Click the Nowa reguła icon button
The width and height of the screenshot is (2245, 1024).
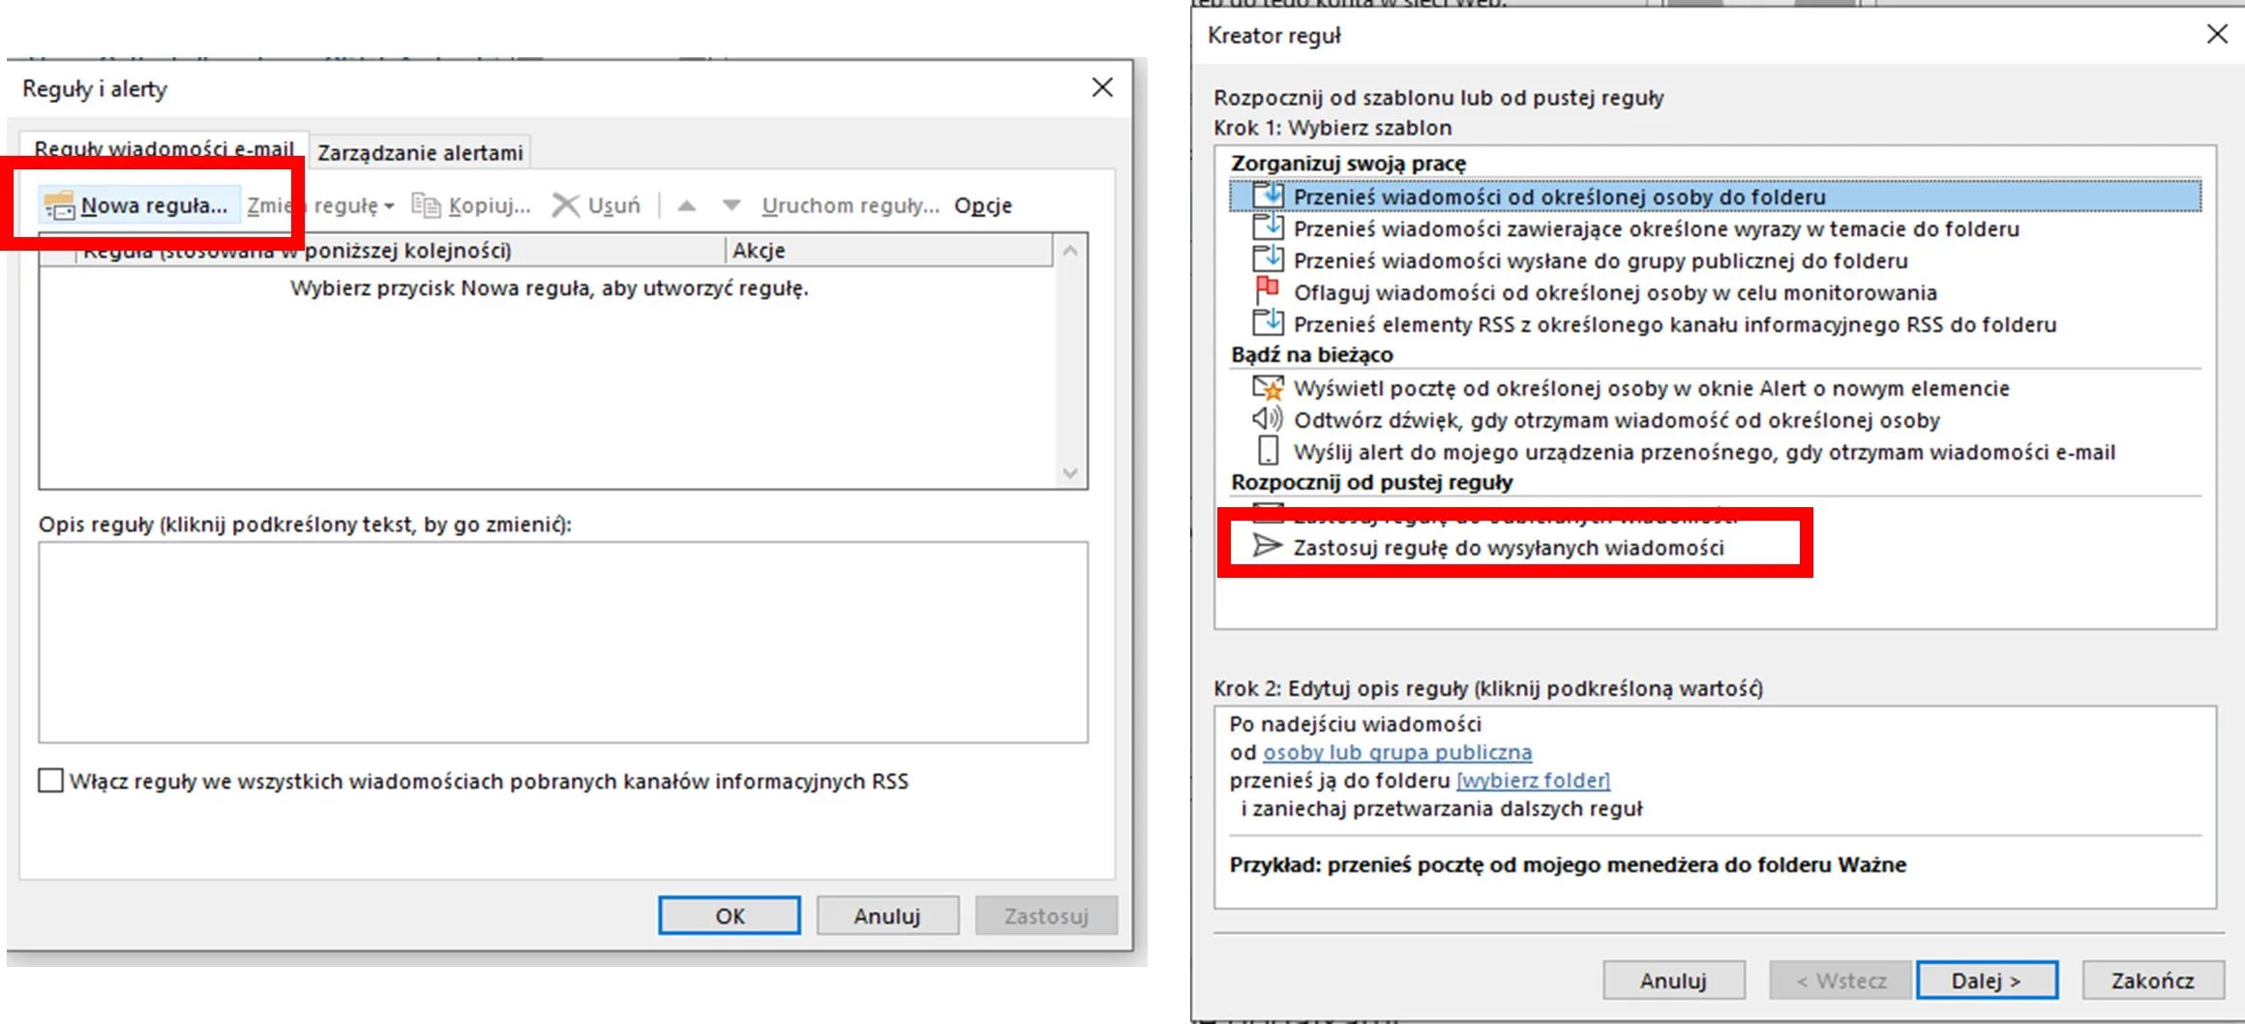(x=59, y=205)
